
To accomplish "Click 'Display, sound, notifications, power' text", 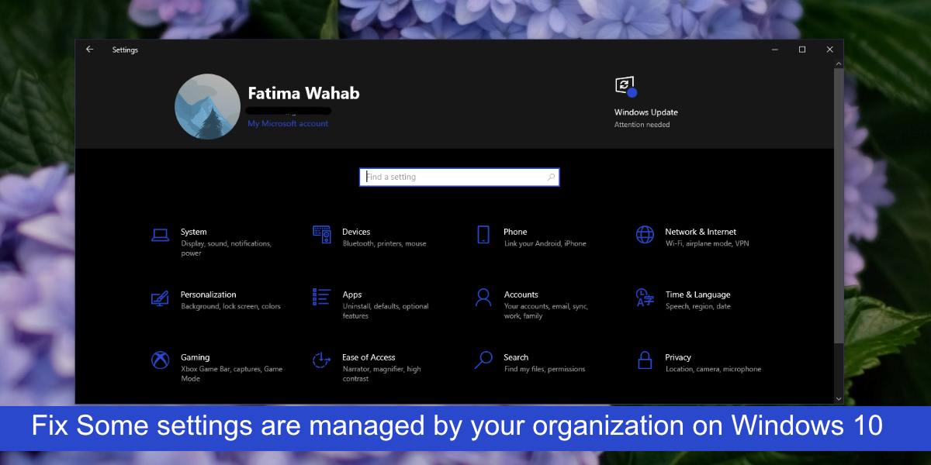I will click(226, 249).
